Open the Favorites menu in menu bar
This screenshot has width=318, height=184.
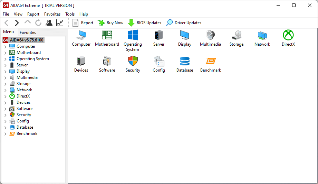point(52,14)
